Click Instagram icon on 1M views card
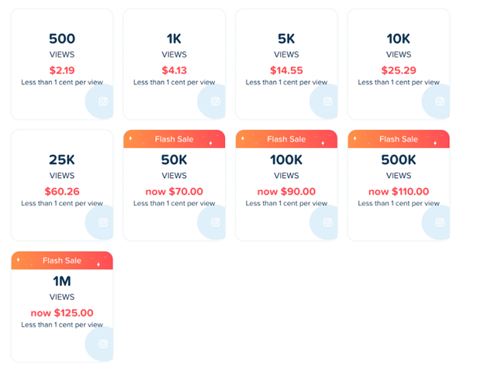 coord(103,343)
